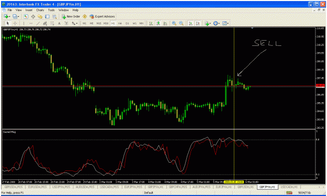Select the Trendline drawing tool
Image resolution: width=327 pixels, height=196 pixels.
[x=38, y=23]
